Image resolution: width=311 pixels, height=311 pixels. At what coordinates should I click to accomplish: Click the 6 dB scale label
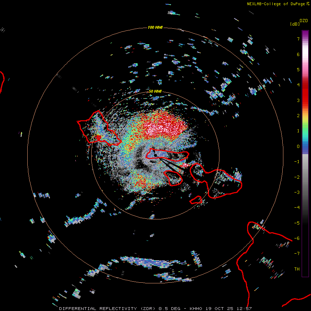tap(298, 54)
